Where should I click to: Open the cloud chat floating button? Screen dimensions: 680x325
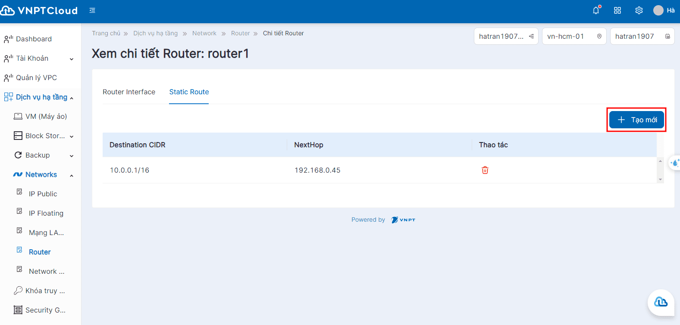click(661, 302)
